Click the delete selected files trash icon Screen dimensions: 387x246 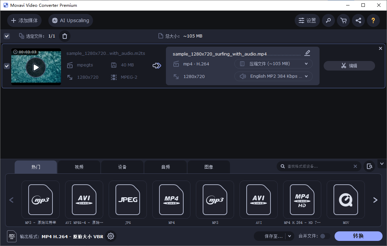pyautogui.click(x=65, y=36)
